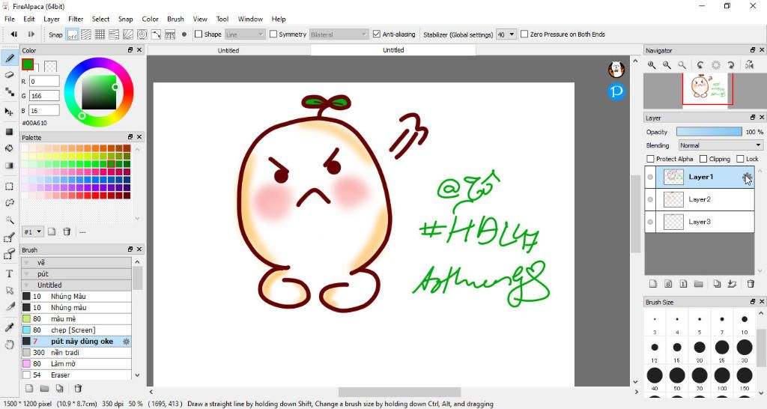Add layer folder in Layer panel

(699, 284)
